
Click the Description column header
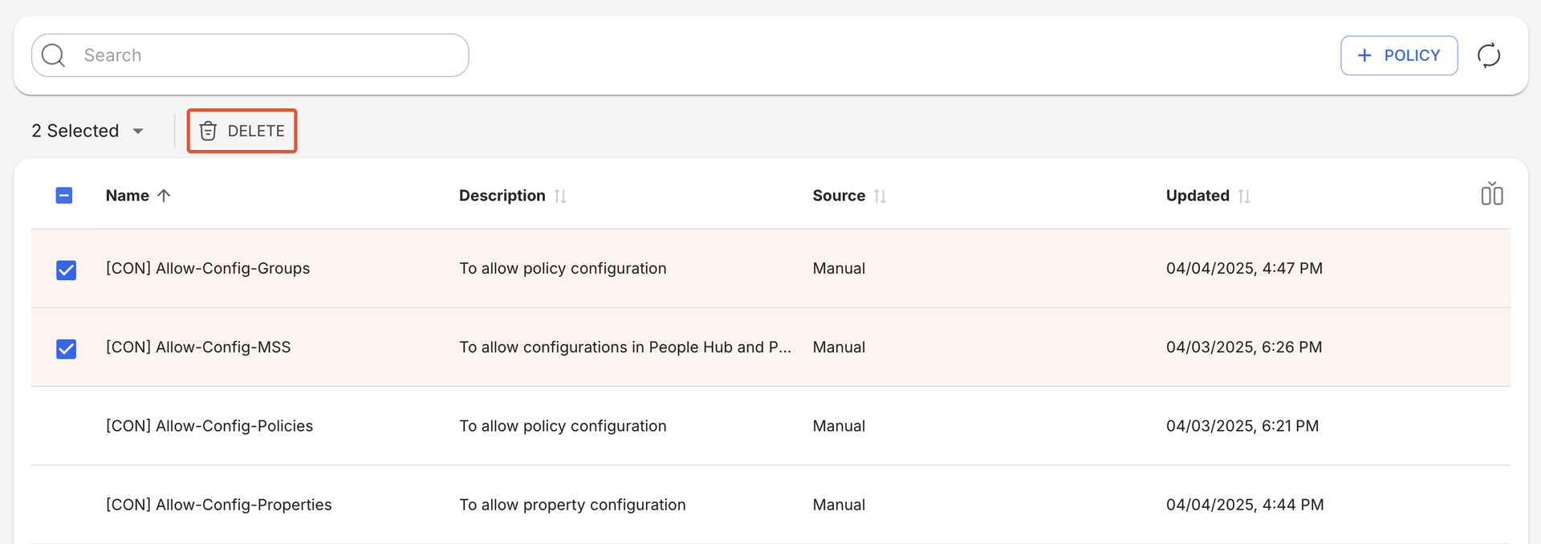[502, 196]
